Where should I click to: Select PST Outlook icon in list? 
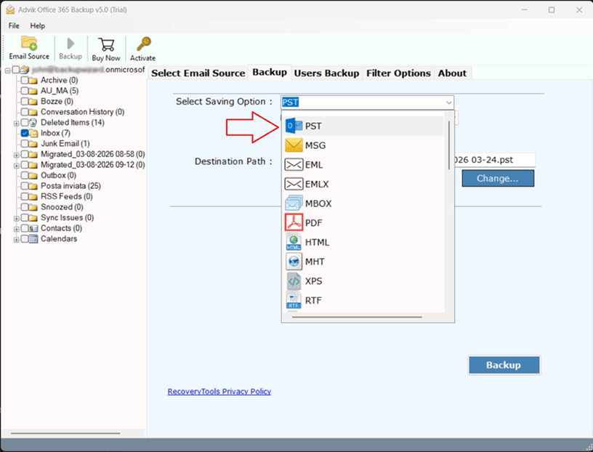coord(294,126)
